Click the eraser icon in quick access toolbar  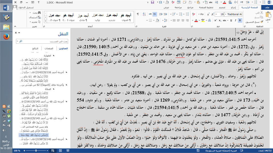point(173,2)
